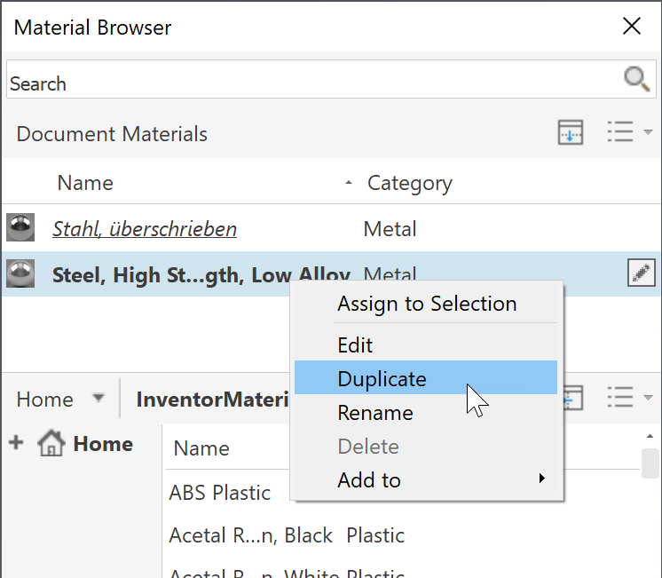Image resolution: width=662 pixels, height=578 pixels.
Task: Select the Home house icon in tree
Action: coord(51,443)
